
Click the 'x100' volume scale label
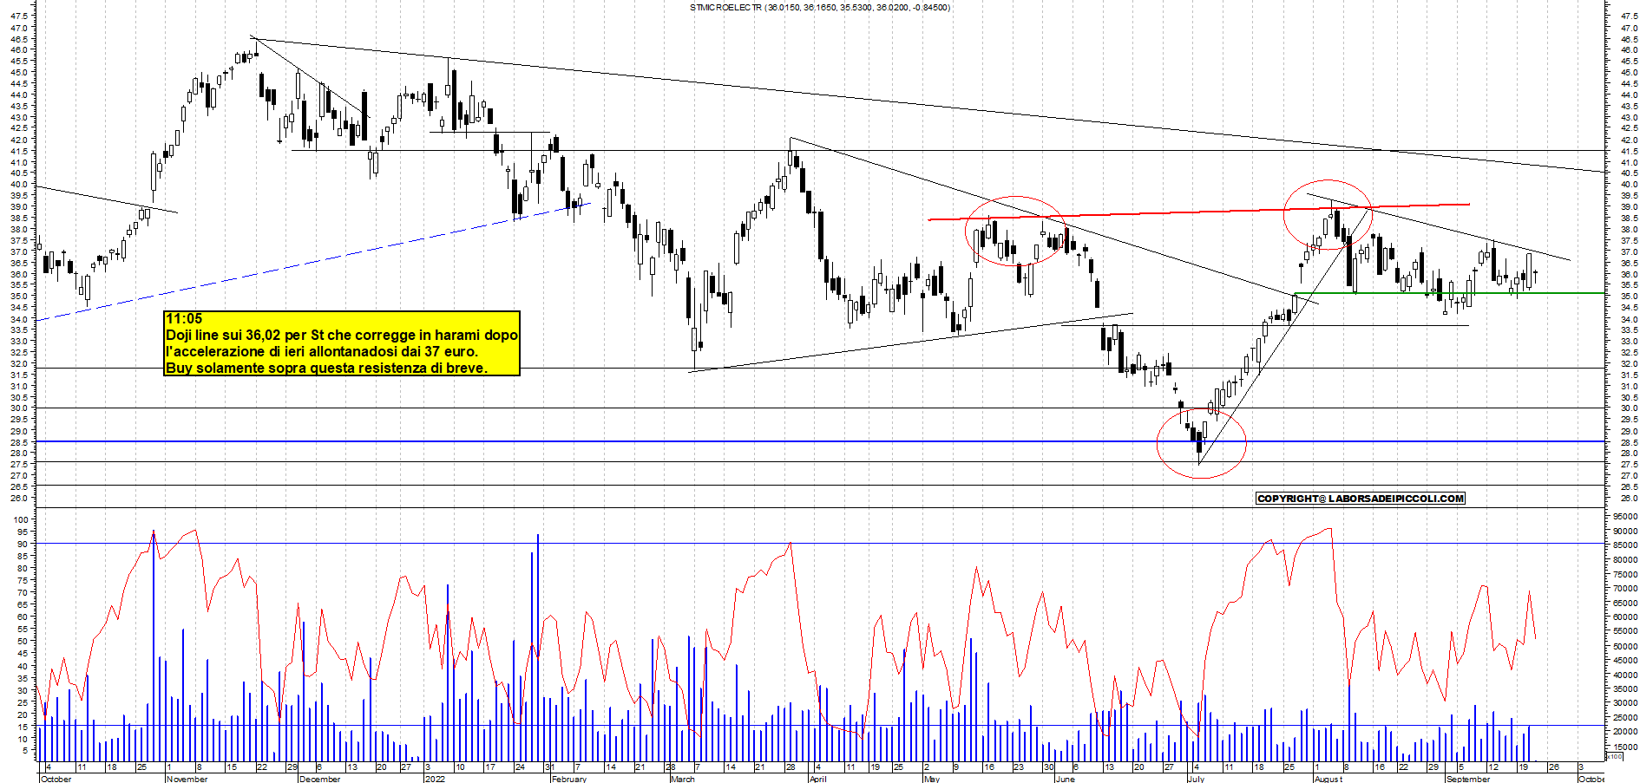pyautogui.click(x=1614, y=756)
